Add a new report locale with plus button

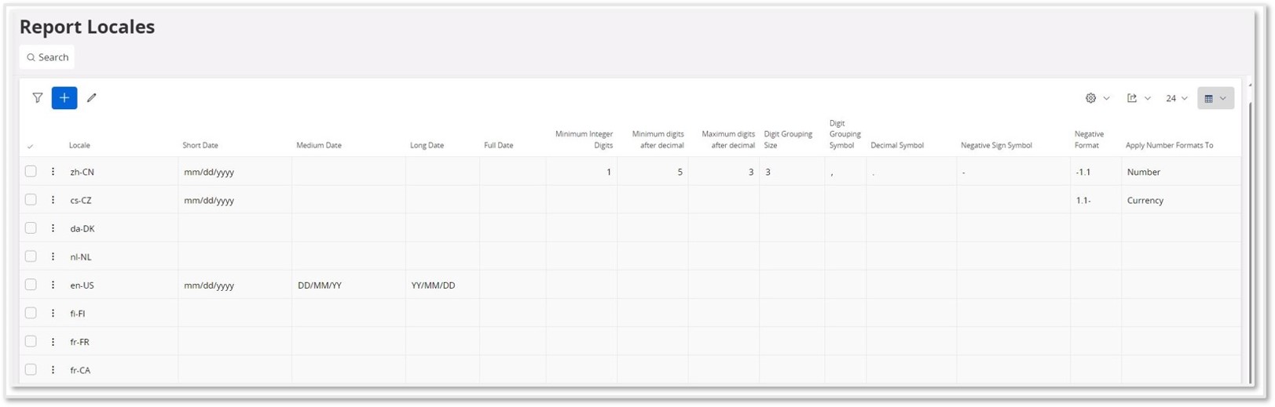pos(64,98)
